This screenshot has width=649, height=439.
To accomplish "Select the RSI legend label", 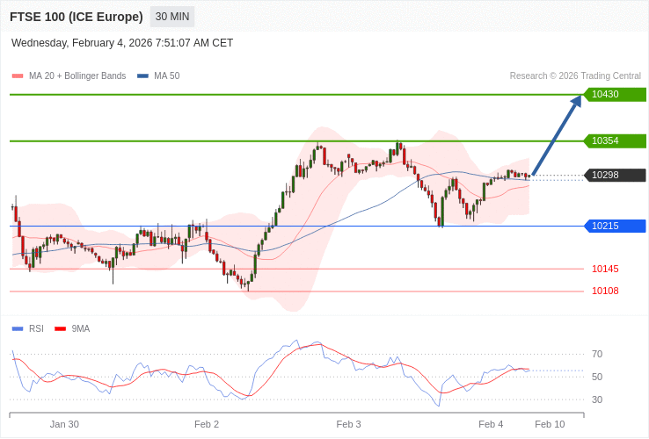I will click(x=36, y=329).
